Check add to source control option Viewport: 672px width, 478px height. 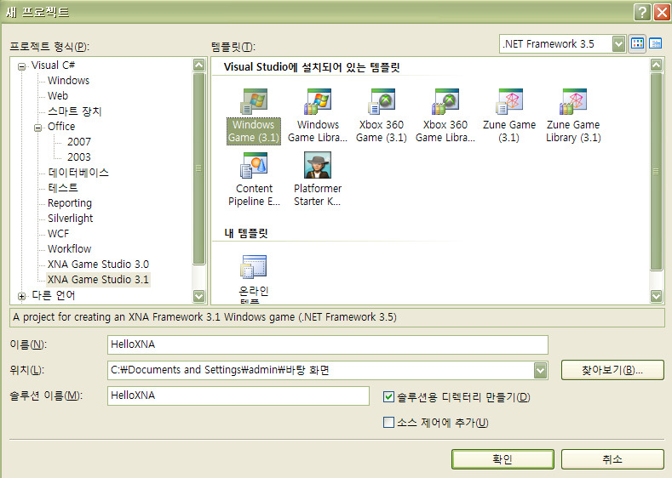[x=388, y=423]
